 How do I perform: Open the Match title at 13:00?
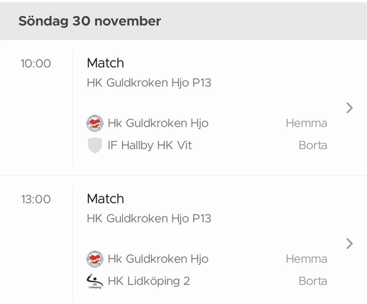(106, 199)
